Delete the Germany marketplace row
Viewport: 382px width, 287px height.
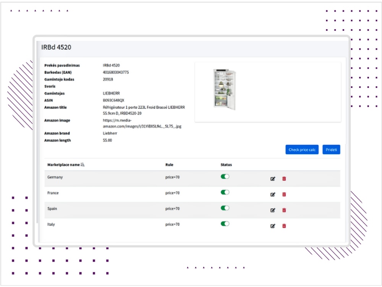284,179
